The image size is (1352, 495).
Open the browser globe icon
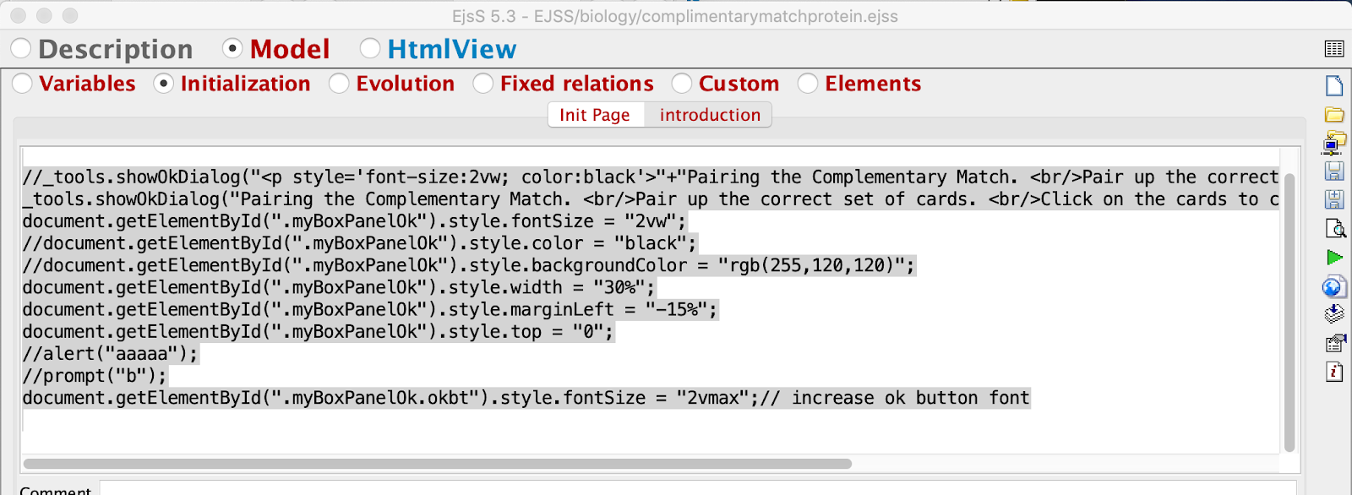click(1333, 286)
